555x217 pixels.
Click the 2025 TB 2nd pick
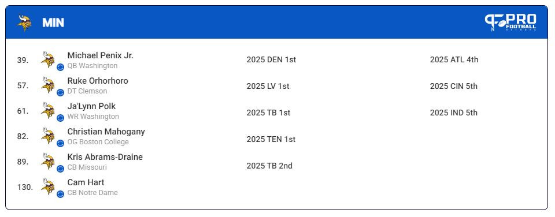[x=269, y=166]
